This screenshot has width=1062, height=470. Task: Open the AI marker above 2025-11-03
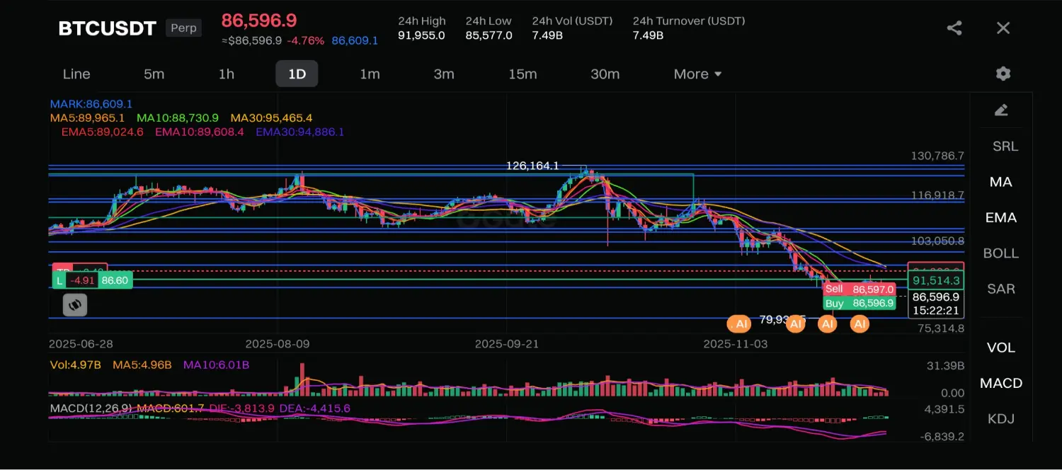coord(739,324)
